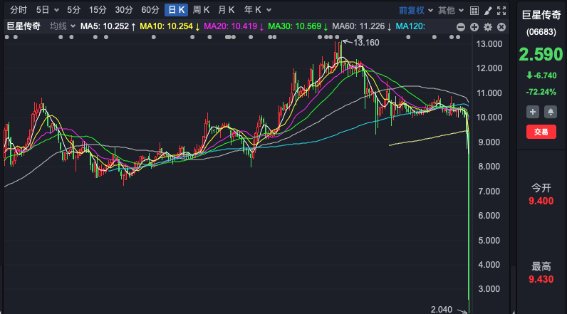The height and width of the screenshot is (314, 567).
Task: Enter fullscreen chart mode
Action: [502, 10]
